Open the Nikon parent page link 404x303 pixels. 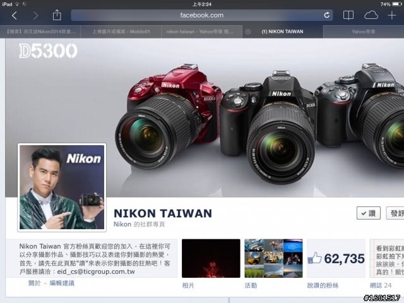coord(122,225)
